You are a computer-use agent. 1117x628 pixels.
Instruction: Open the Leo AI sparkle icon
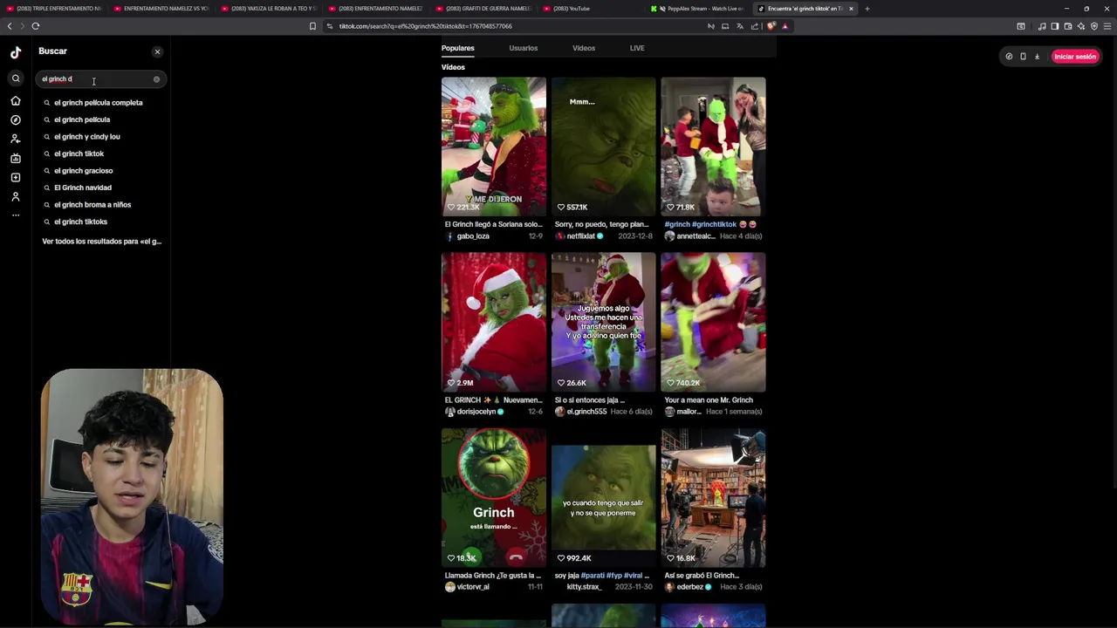(x=1081, y=26)
